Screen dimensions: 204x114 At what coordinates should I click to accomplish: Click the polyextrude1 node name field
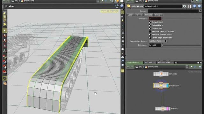click(x=163, y=6)
